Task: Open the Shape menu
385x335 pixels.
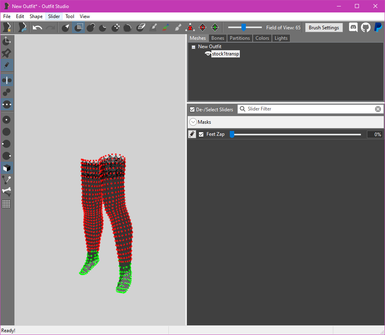Action: point(36,16)
